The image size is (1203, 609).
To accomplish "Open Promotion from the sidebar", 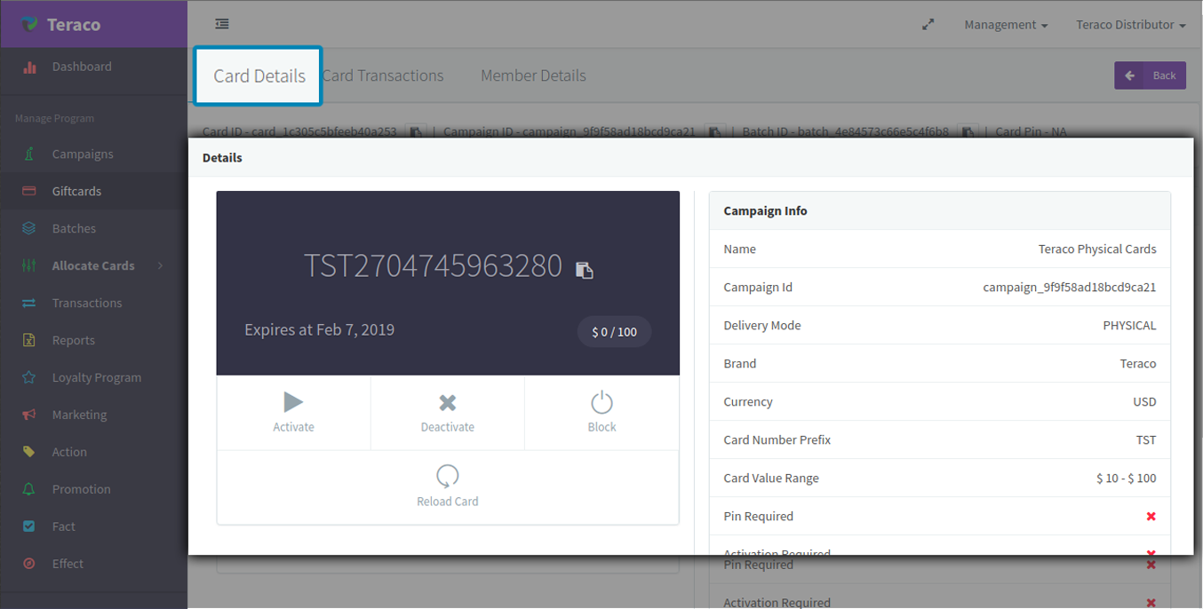I will [82, 489].
